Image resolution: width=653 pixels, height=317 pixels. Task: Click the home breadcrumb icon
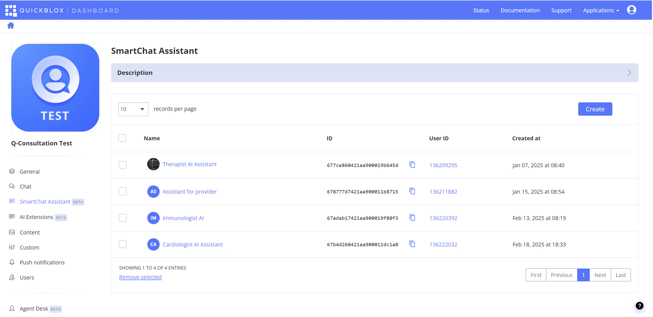(x=11, y=25)
